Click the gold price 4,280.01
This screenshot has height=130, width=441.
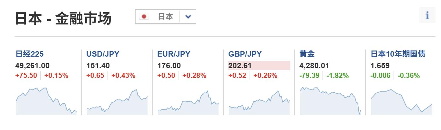314,66
